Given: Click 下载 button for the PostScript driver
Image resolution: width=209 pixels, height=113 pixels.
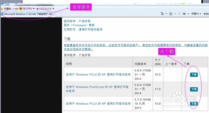Looking at the screenshot, I should [194, 89].
